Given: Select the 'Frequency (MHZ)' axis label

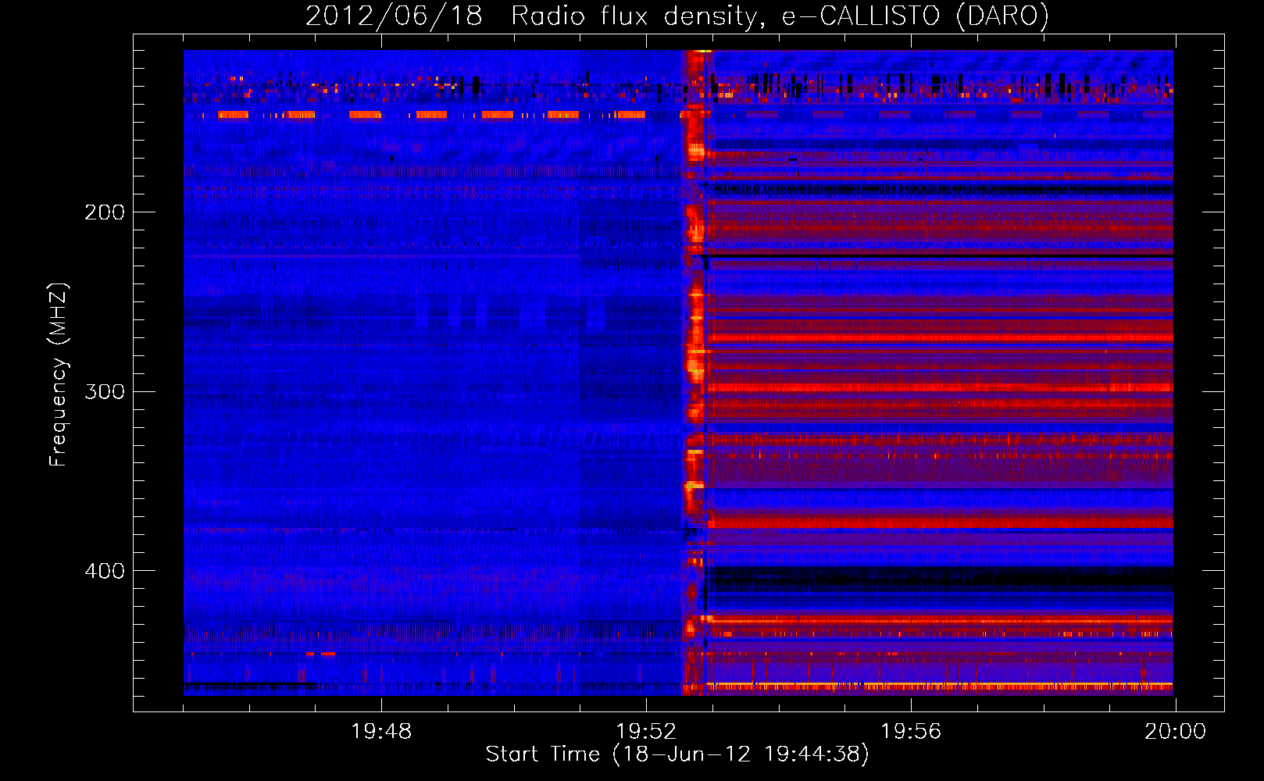Looking at the screenshot, I should point(59,374).
